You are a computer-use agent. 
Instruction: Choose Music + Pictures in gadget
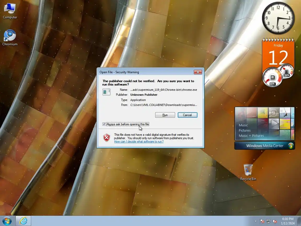(x=251, y=135)
